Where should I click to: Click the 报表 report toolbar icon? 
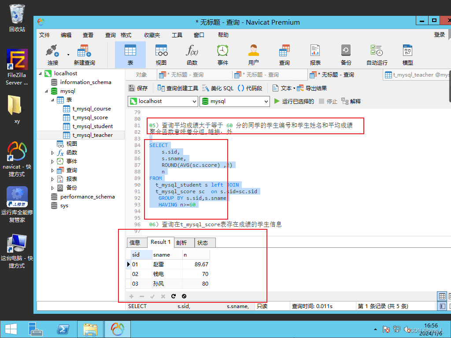315,55
